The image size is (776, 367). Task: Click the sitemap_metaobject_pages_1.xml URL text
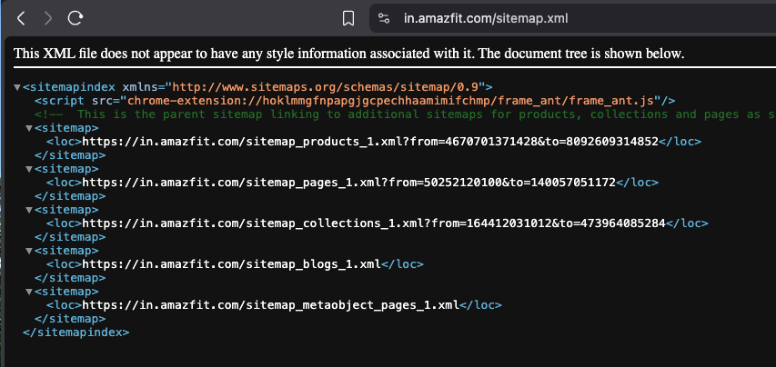click(x=271, y=305)
